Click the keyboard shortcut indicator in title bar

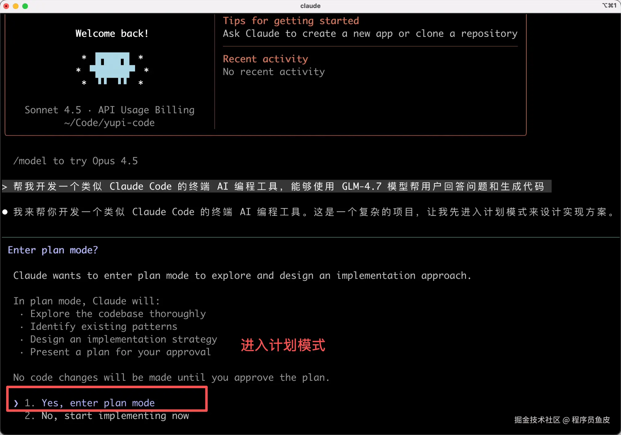610,6
